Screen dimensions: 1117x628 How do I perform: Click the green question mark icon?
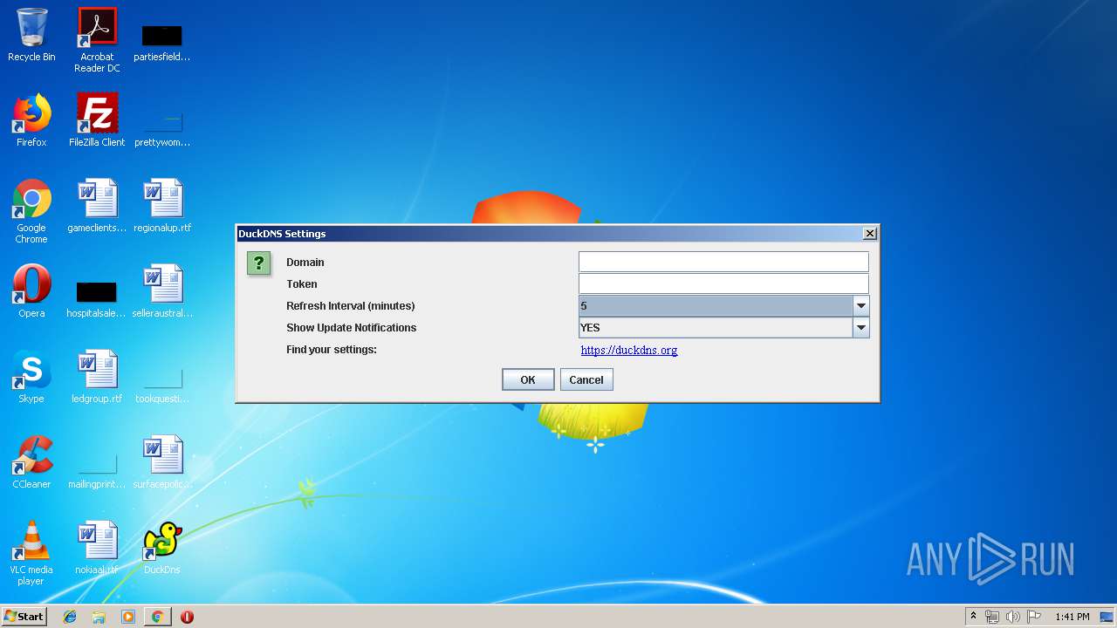point(258,263)
